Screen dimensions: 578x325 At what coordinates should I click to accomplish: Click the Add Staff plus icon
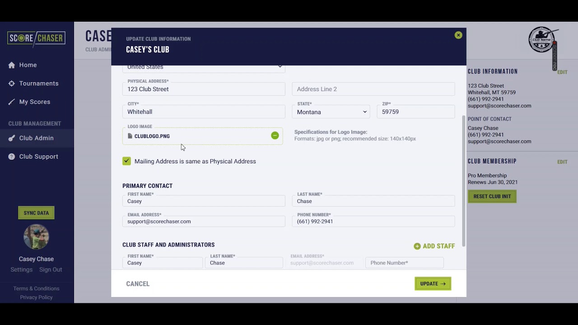pos(417,246)
